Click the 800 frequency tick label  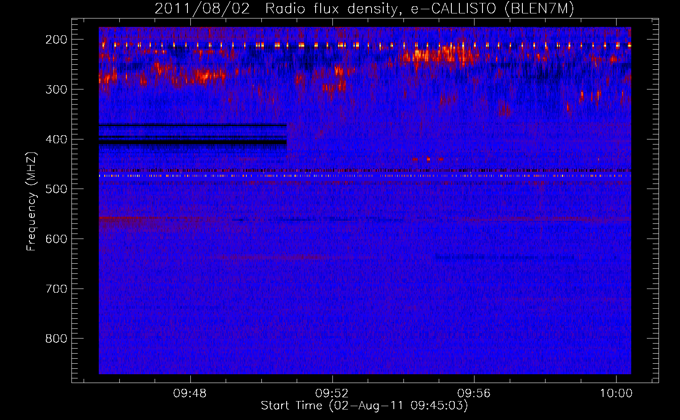(x=56, y=339)
